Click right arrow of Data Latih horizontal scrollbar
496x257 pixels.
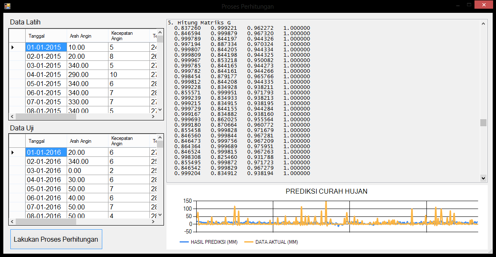(154, 117)
